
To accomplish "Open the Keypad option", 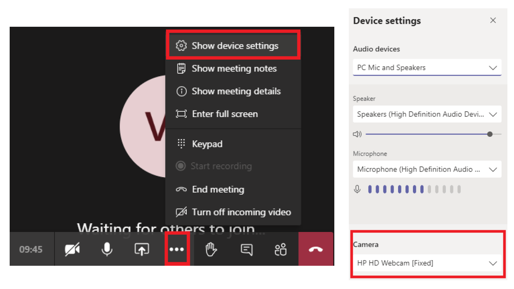I will 233,144.
